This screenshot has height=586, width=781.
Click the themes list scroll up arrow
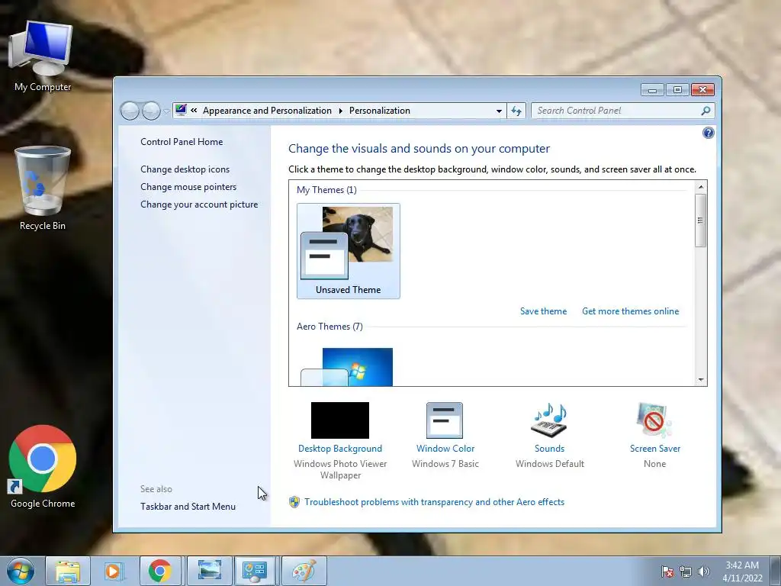[701, 187]
